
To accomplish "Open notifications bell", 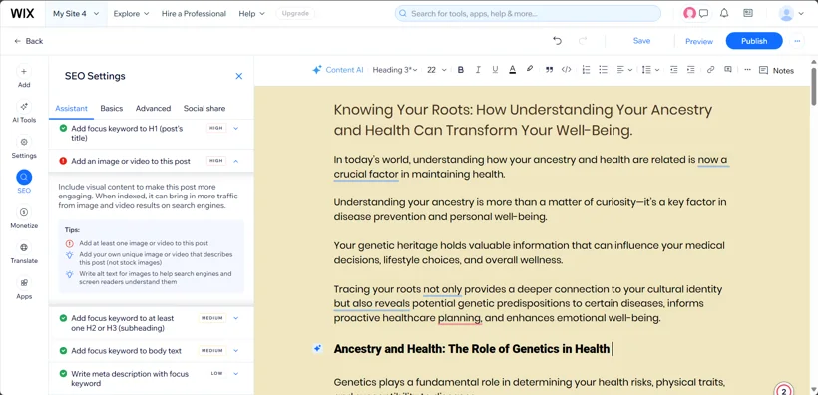I will click(x=724, y=14).
